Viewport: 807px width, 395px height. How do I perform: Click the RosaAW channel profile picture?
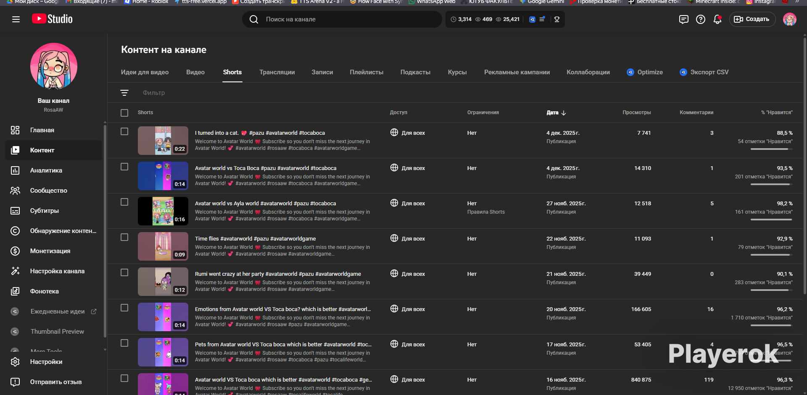54,66
